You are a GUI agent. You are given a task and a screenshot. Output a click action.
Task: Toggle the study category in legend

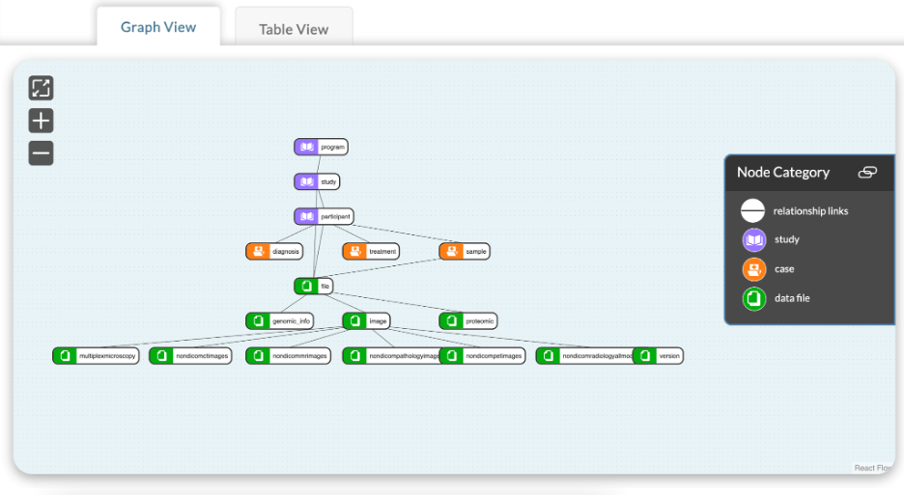[753, 240]
